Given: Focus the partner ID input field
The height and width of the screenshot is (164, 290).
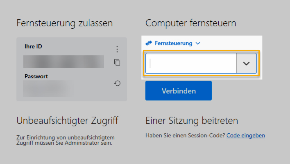Looking at the screenshot, I should point(191,63).
